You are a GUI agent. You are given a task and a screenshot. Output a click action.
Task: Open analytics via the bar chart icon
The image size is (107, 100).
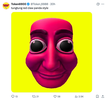click(x=76, y=96)
